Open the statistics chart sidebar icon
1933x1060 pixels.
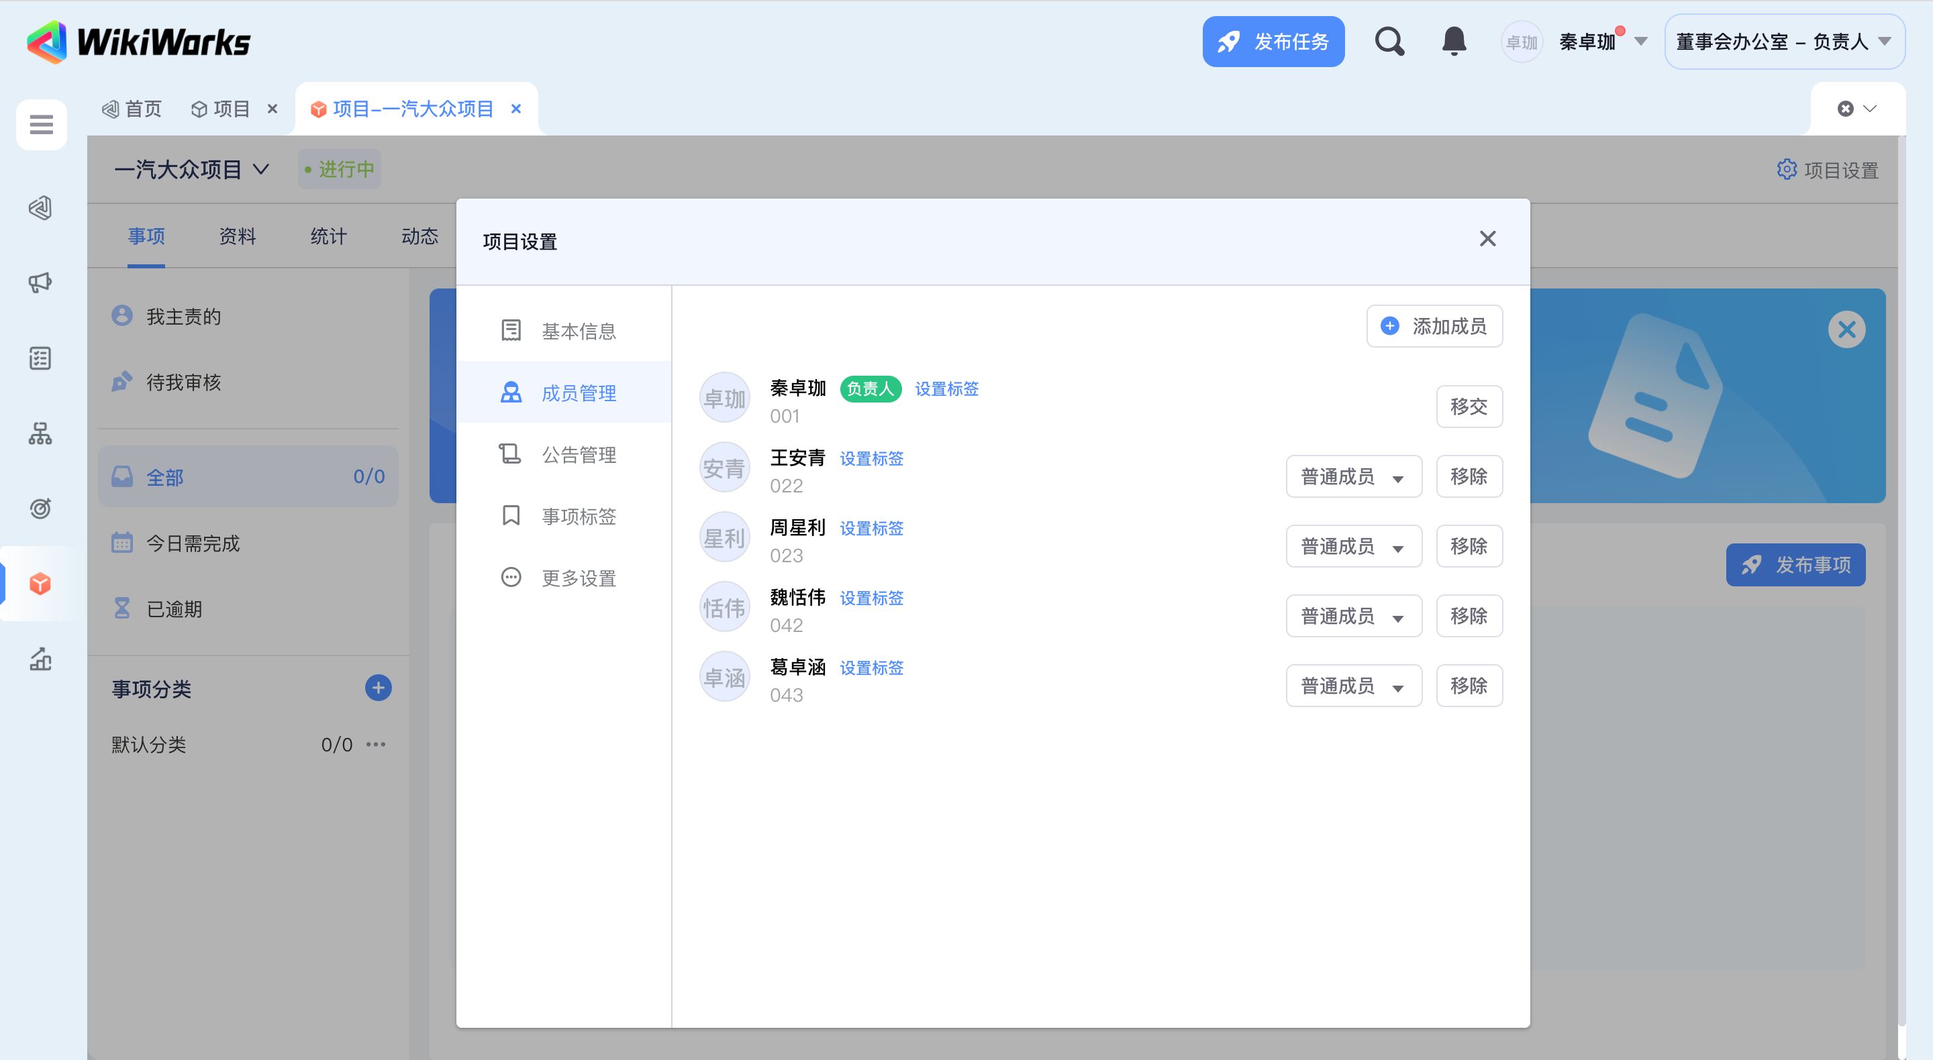[x=40, y=658]
